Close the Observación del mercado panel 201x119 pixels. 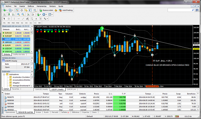(x=32, y=26)
